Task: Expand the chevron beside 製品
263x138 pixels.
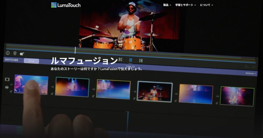Action: [170, 5]
